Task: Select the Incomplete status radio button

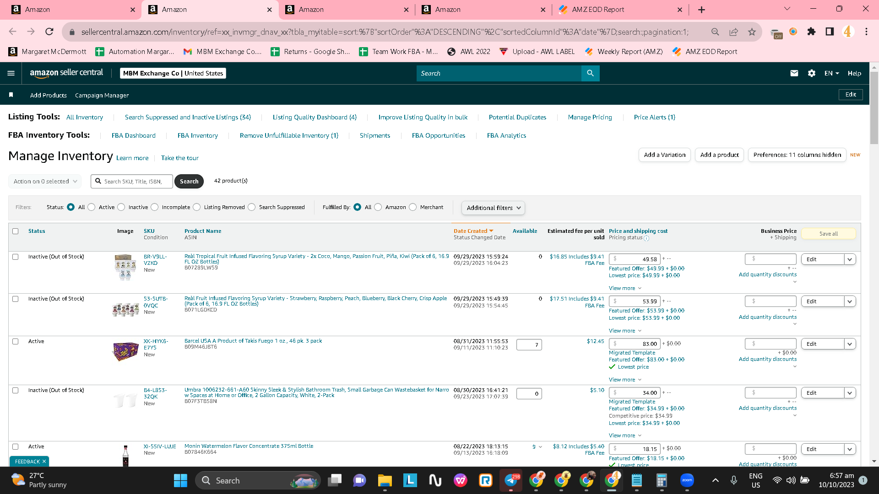Action: tap(155, 207)
